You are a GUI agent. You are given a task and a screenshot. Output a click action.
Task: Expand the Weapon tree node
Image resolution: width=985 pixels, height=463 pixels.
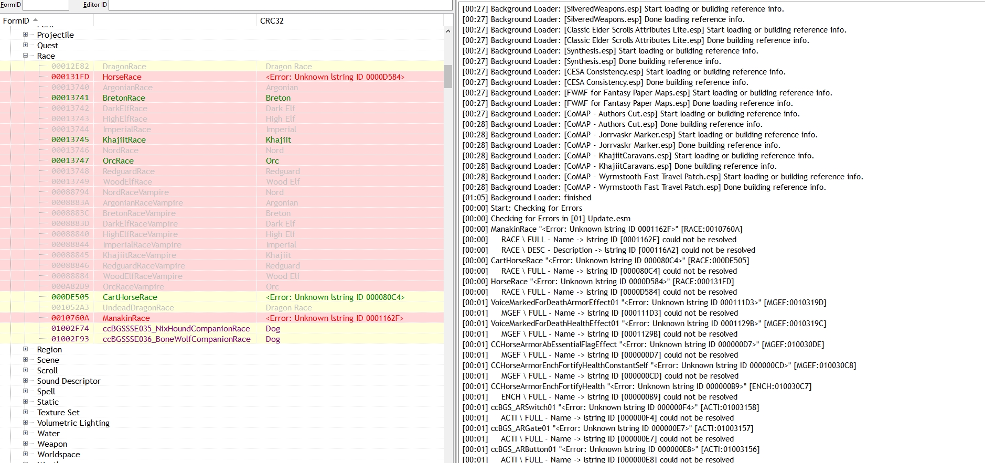click(25, 444)
